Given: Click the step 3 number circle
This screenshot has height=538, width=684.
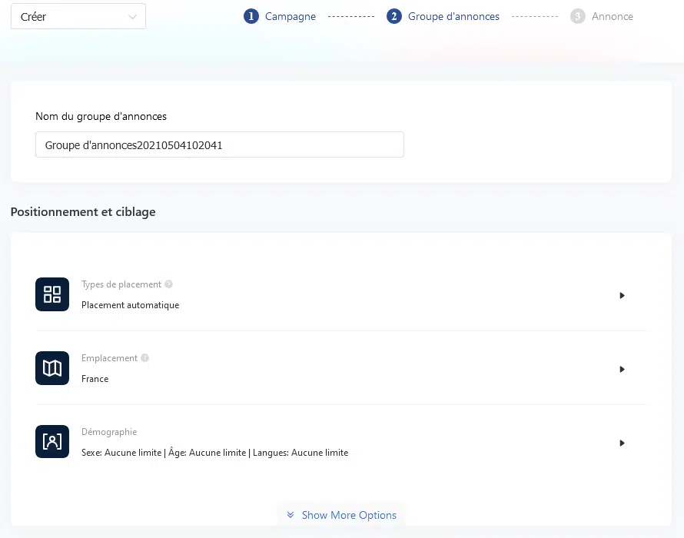Looking at the screenshot, I should point(577,16).
